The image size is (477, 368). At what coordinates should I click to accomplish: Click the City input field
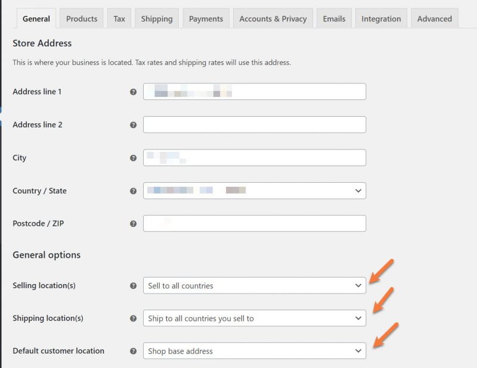pos(255,157)
